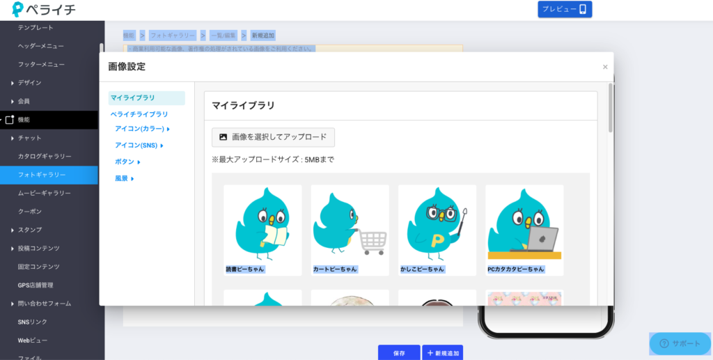The image size is (713, 360).
Task: Click 画像を選択してアップロード button
Action: (273, 137)
